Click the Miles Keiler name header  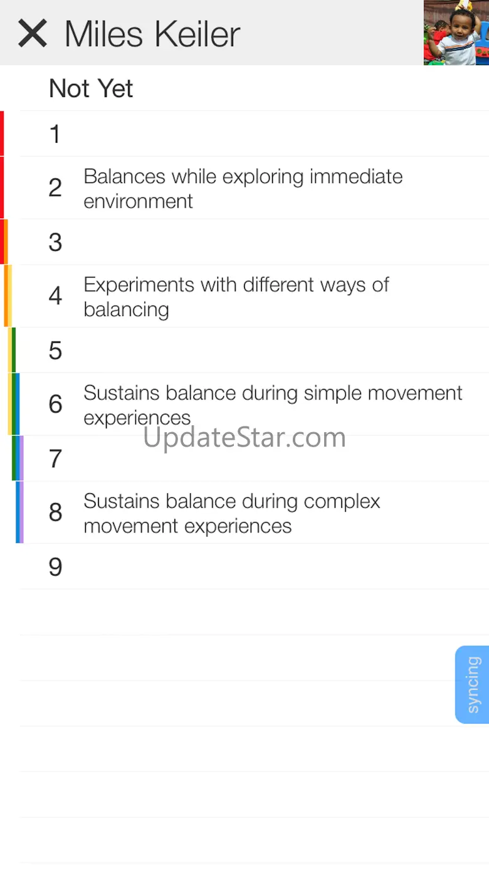(x=152, y=34)
